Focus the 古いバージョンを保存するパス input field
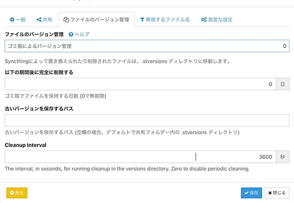This screenshot has height=203, width=294. 147,120
